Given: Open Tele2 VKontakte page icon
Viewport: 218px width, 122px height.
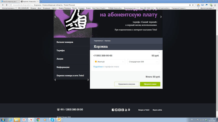Looking at the screenshot, I should 119,110.
